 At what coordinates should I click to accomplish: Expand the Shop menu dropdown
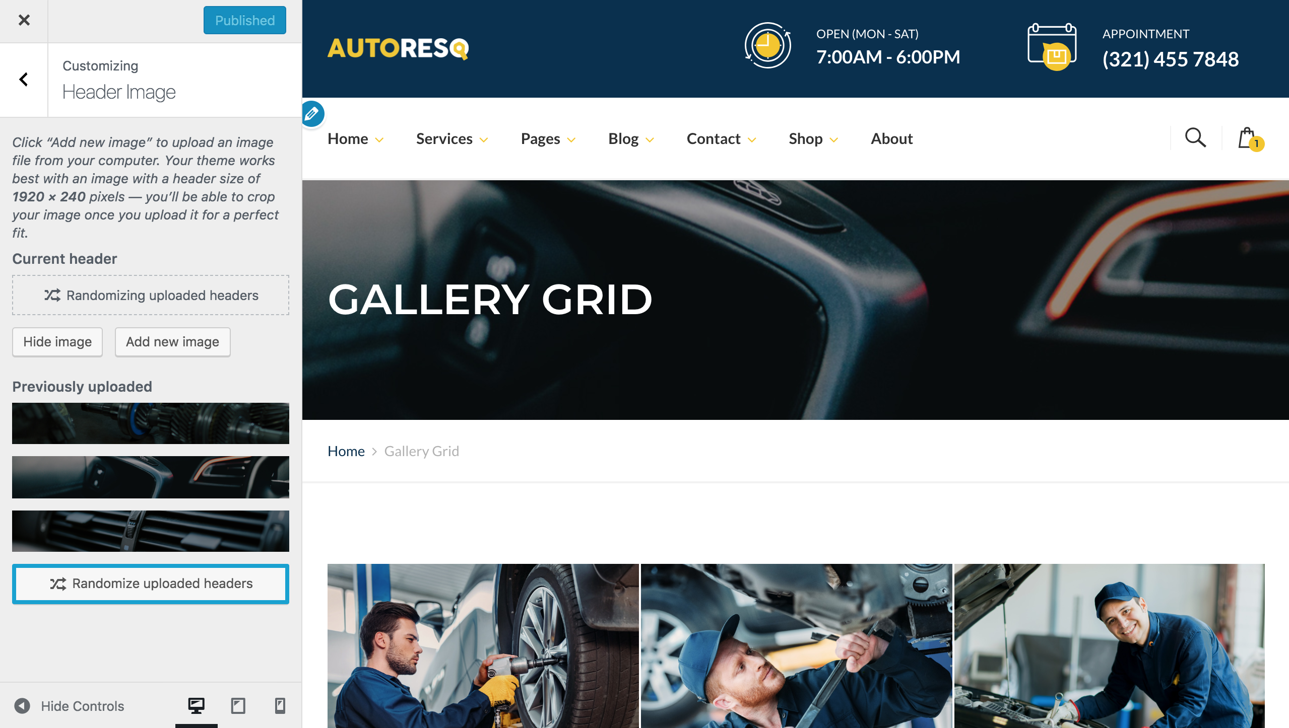[813, 138]
